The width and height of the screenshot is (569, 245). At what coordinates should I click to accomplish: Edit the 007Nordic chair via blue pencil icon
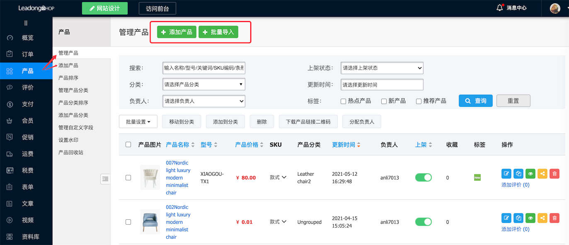[x=506, y=174]
